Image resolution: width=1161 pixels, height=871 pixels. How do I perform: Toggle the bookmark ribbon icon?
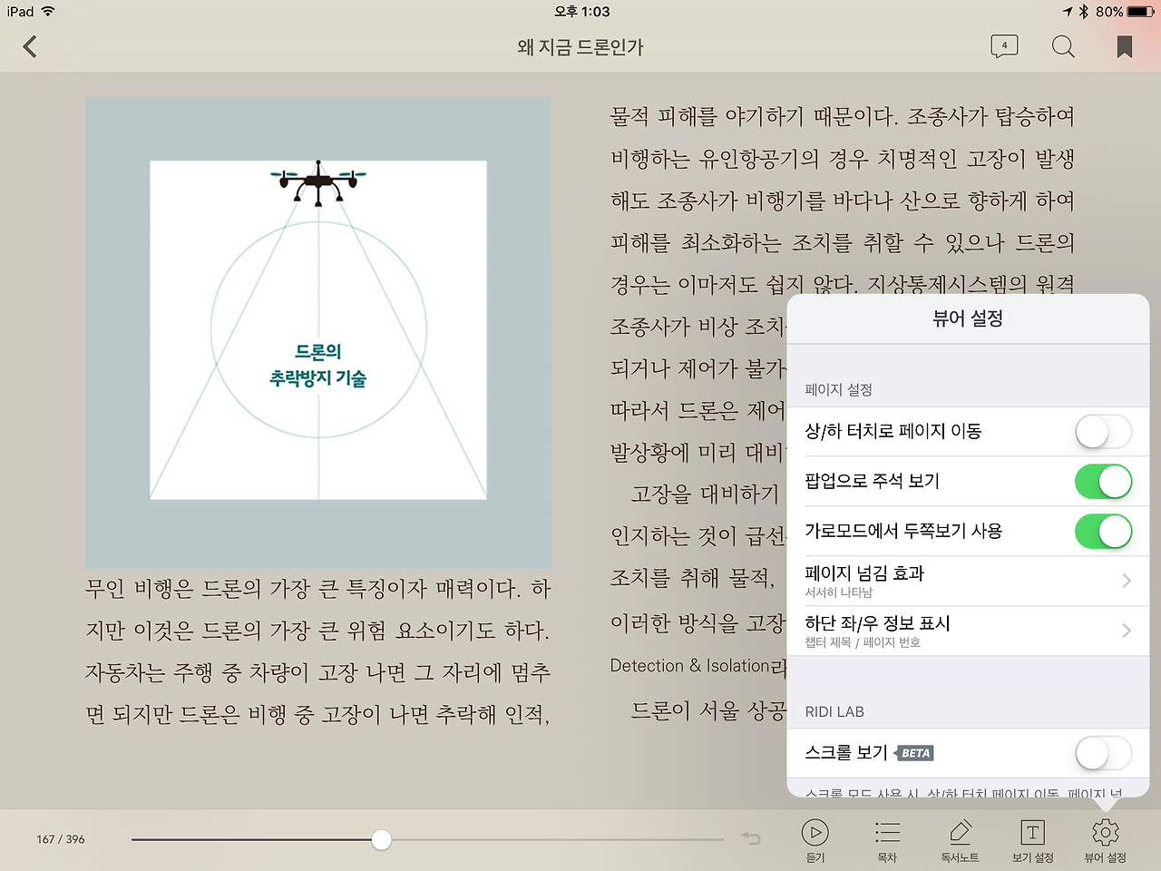pyautogui.click(x=1125, y=46)
